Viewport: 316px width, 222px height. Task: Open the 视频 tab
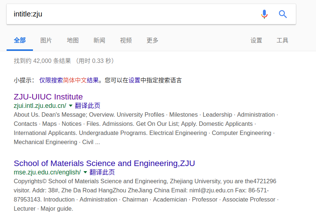point(126,40)
